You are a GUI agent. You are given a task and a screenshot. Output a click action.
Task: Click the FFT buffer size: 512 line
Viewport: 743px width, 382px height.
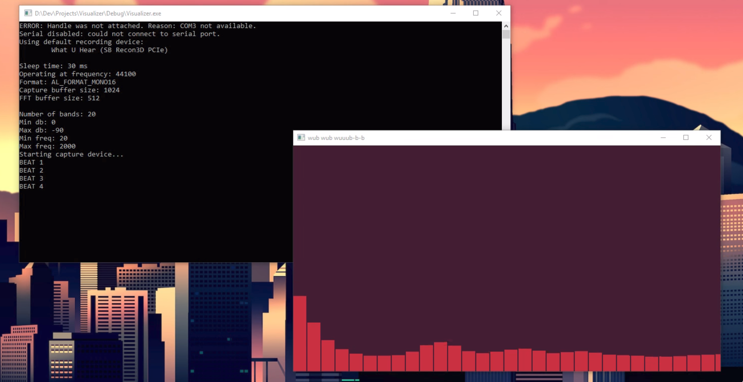tap(59, 98)
